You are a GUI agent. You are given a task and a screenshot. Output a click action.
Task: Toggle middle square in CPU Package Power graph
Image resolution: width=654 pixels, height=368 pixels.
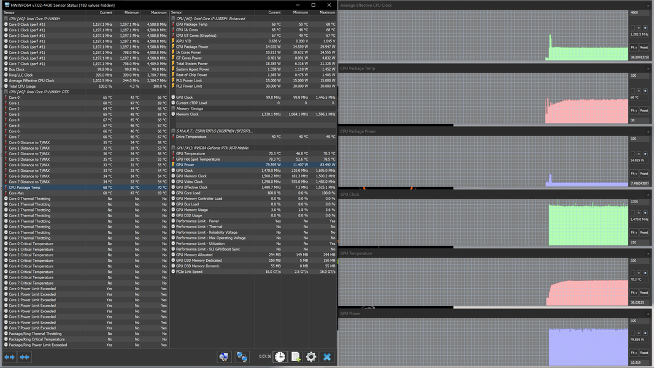point(639,154)
